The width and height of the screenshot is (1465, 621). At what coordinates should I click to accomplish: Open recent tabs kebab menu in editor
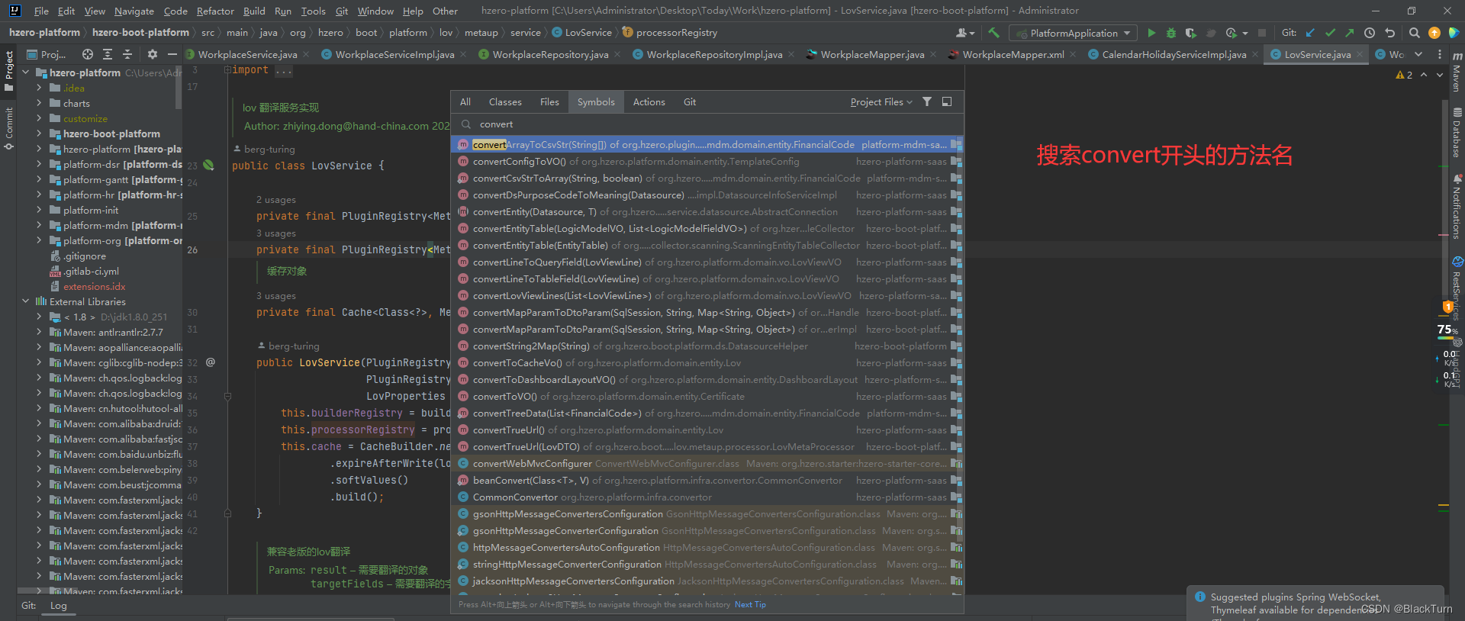[x=1440, y=54]
